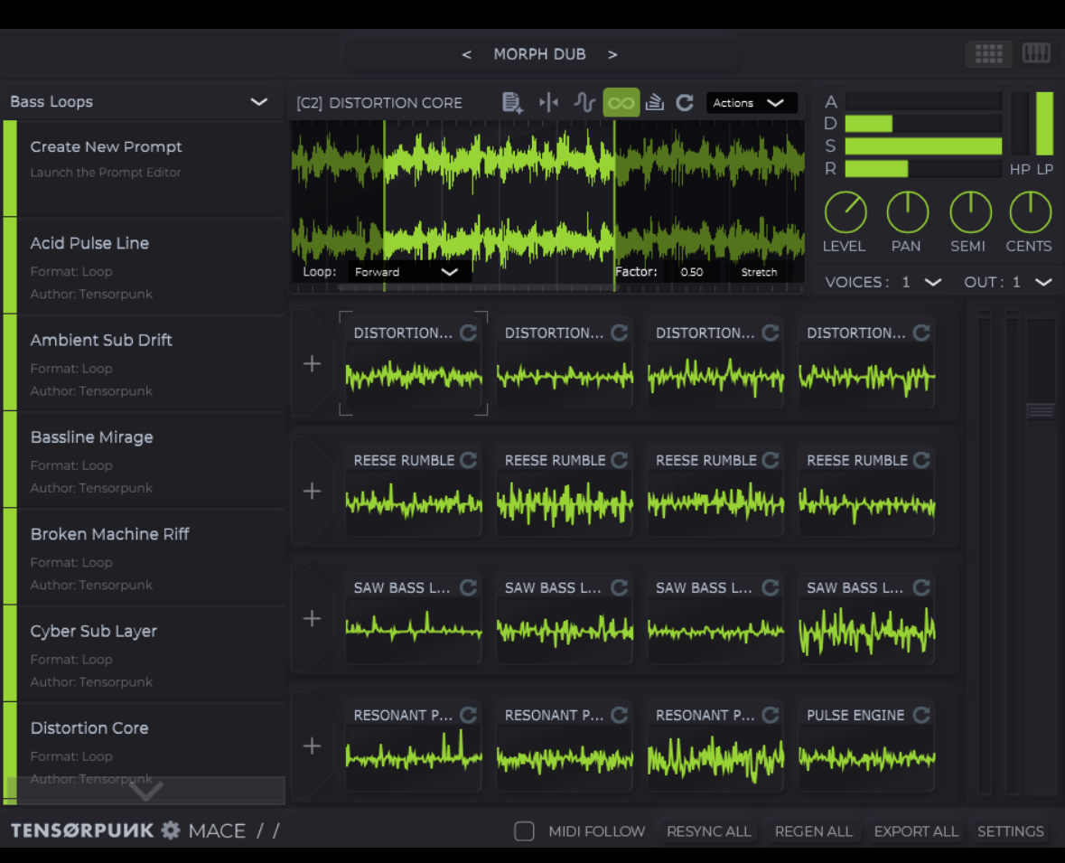Select Create New Prompt in the list
1065x863 pixels.
tap(144, 168)
